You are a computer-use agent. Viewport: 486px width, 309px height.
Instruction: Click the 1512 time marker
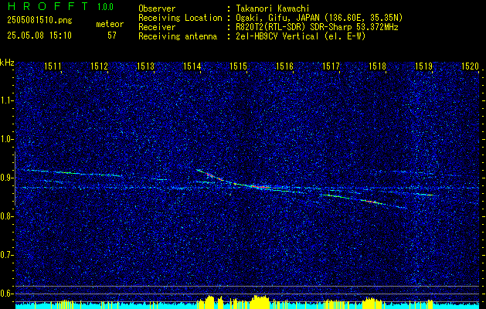tap(99, 66)
